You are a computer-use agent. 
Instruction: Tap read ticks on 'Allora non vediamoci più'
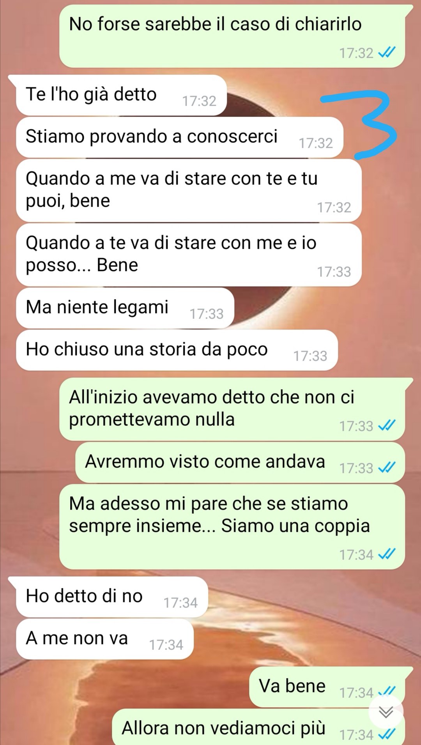click(x=387, y=734)
